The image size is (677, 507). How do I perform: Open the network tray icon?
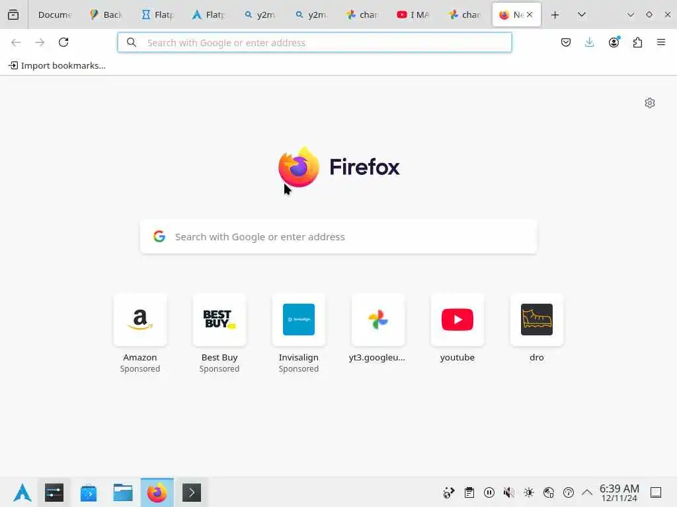tap(549, 492)
